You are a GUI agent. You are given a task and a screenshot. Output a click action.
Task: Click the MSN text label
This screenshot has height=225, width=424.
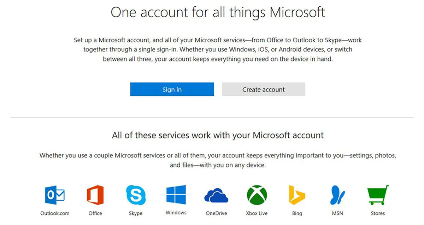click(337, 213)
